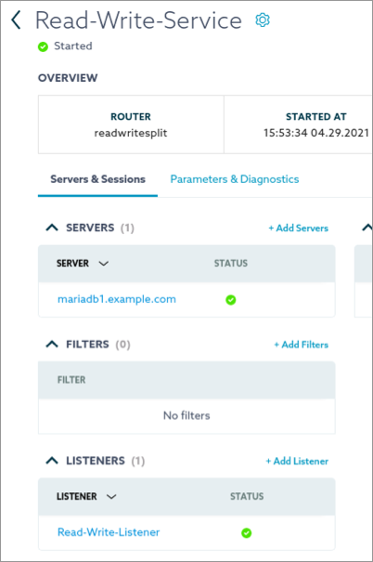The width and height of the screenshot is (373, 562).
Task: Open mariadb1.example.com server link
Action: click(x=117, y=299)
